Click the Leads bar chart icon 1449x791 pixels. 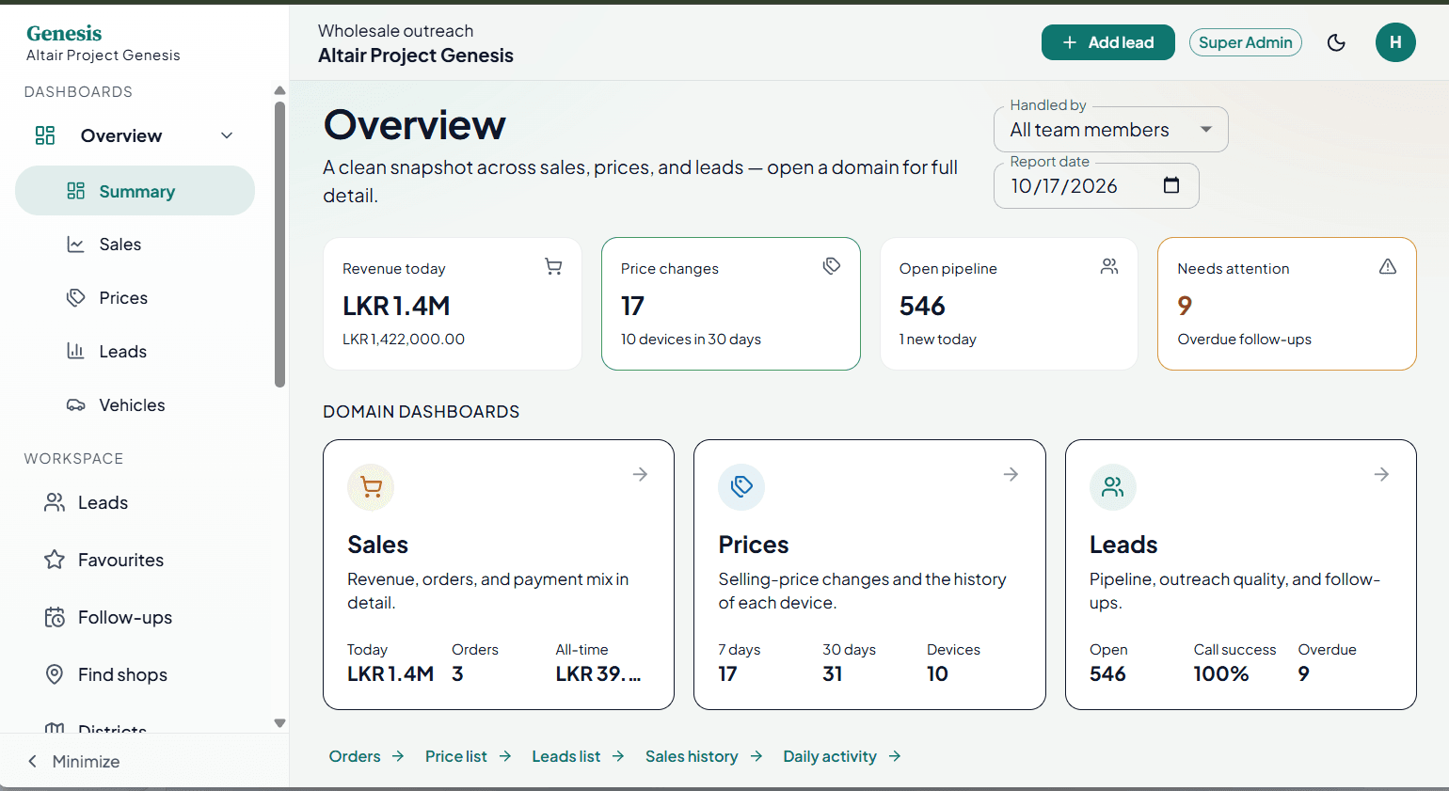(x=76, y=352)
